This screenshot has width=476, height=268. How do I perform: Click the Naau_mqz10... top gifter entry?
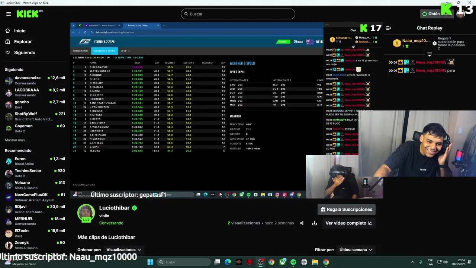(x=411, y=43)
